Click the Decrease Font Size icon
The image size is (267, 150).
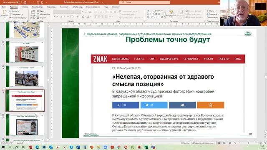point(86,12)
